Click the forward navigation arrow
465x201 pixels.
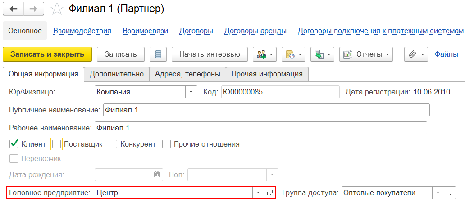(34, 9)
